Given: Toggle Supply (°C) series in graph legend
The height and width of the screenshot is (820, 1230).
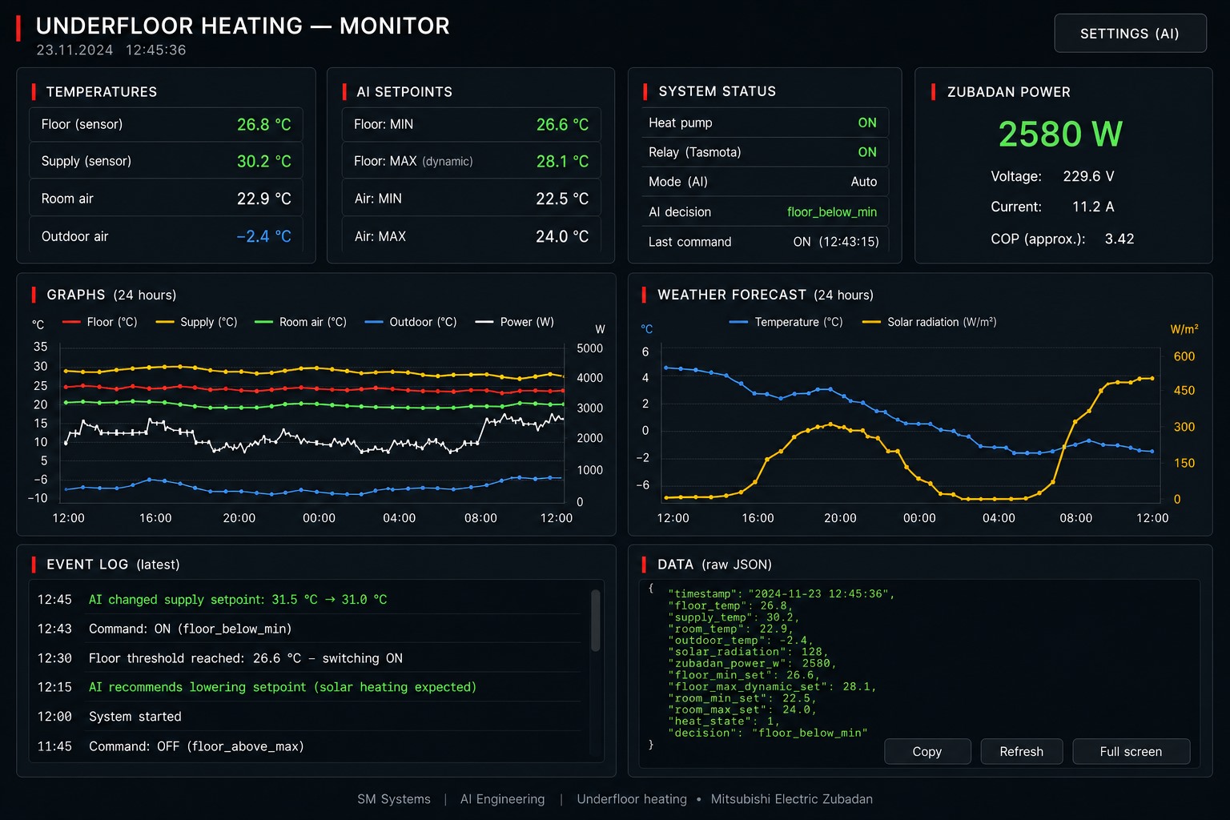Looking at the screenshot, I should 197,322.
